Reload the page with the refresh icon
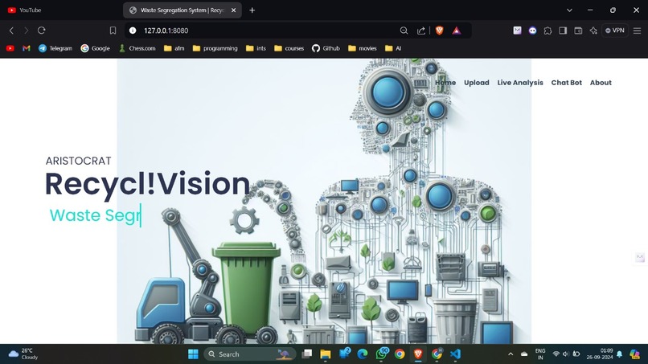Viewport: 648px width, 364px height. click(x=41, y=31)
